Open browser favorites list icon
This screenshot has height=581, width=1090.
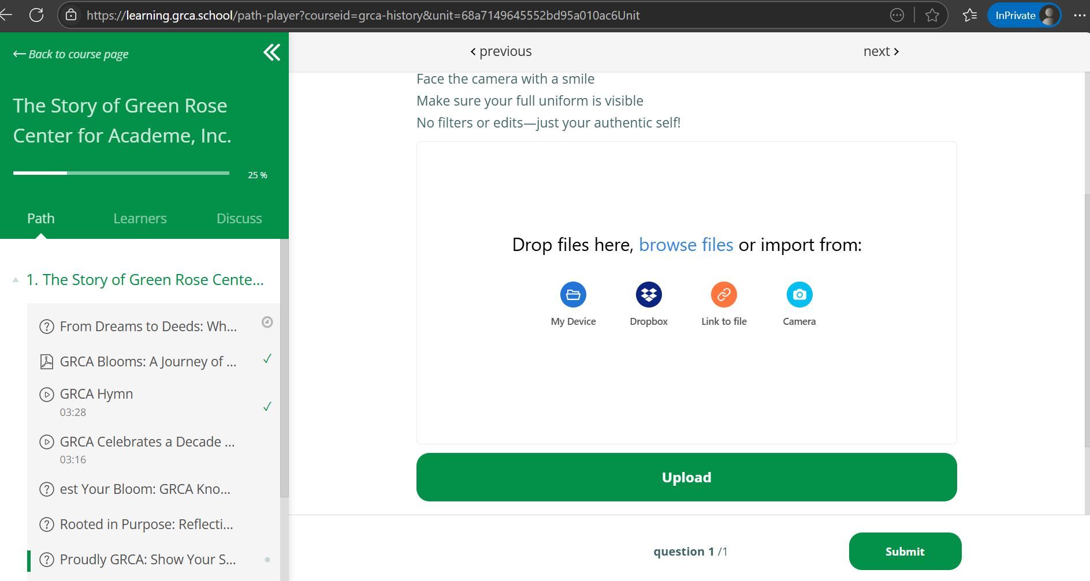point(970,16)
